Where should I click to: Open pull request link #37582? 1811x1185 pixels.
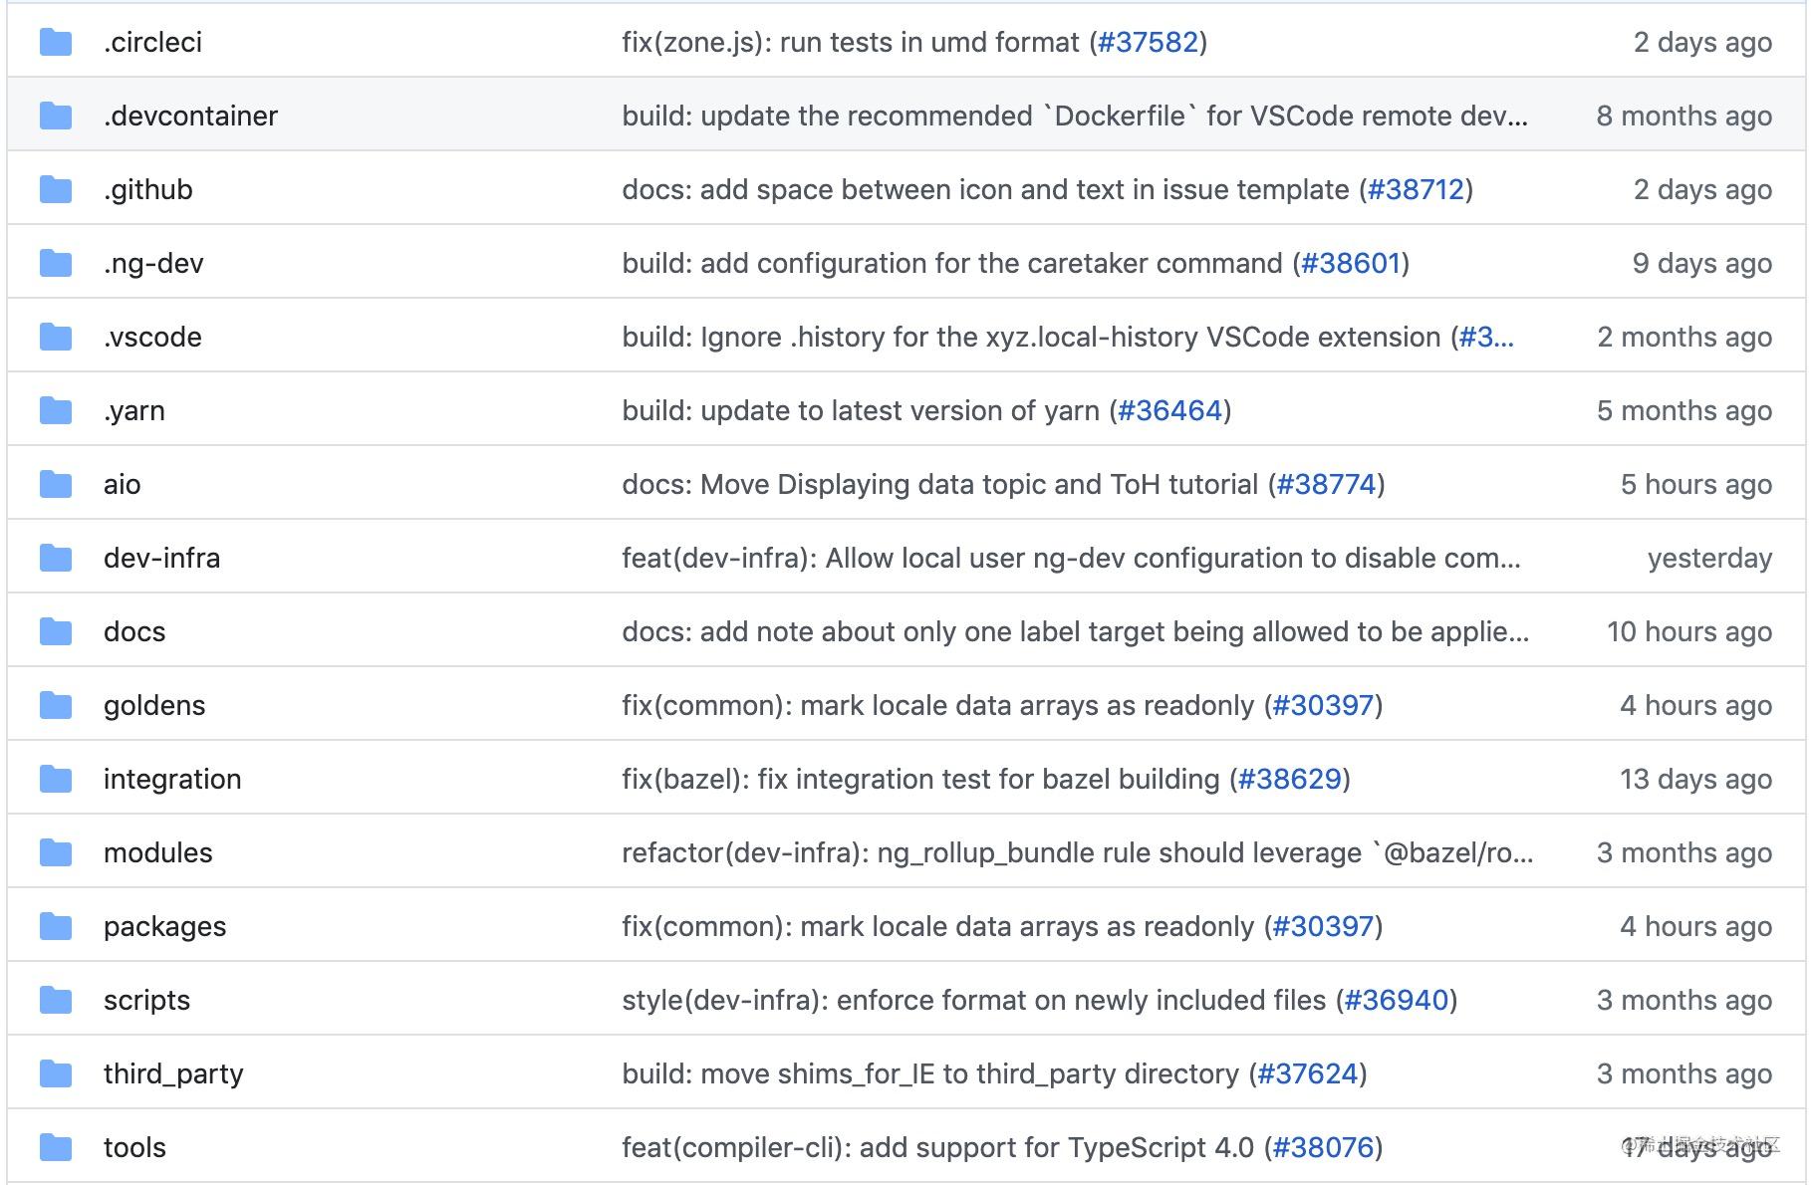coord(1148,42)
